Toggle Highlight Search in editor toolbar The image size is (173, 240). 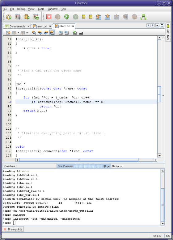[x=52, y=33]
